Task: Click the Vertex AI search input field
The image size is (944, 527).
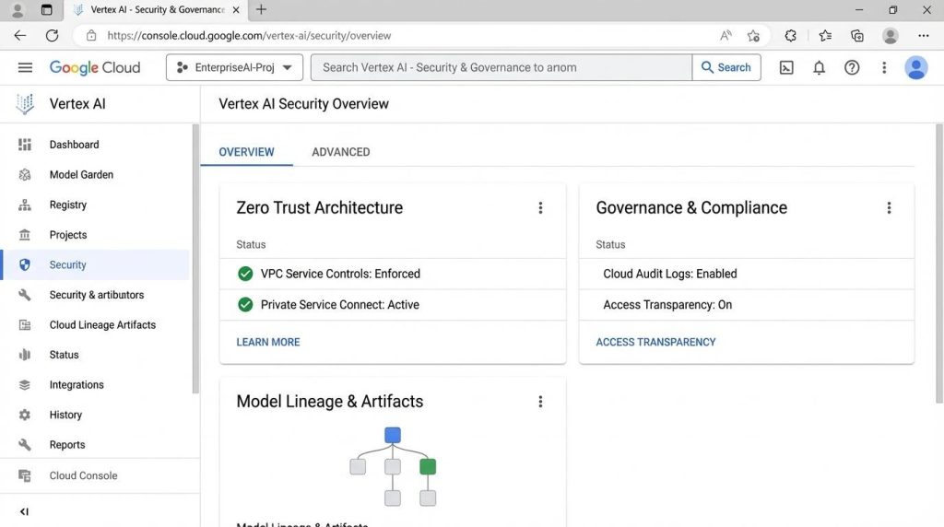Action: click(x=501, y=67)
